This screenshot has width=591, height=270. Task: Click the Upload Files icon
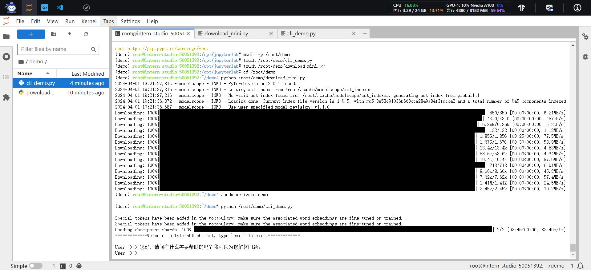(70, 34)
